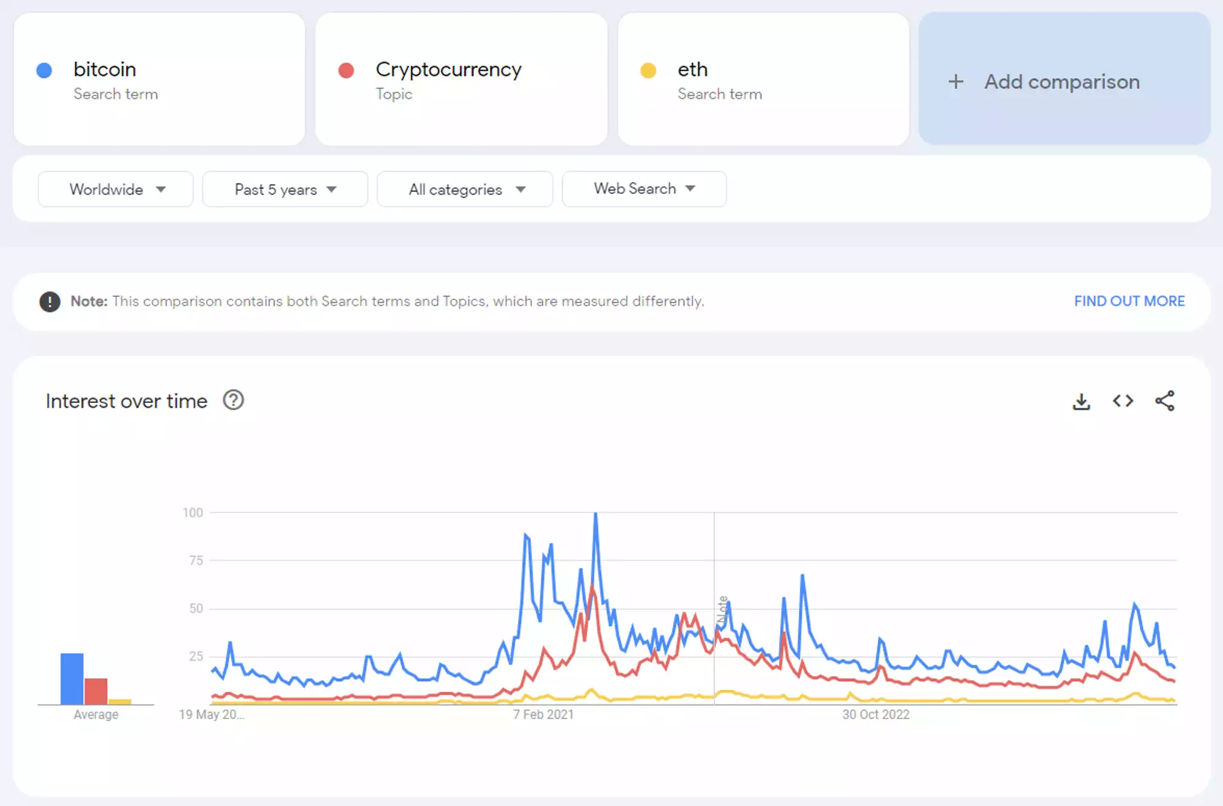Viewport: 1223px width, 806px height.
Task: Click the exclamation note icon
Action: point(50,301)
